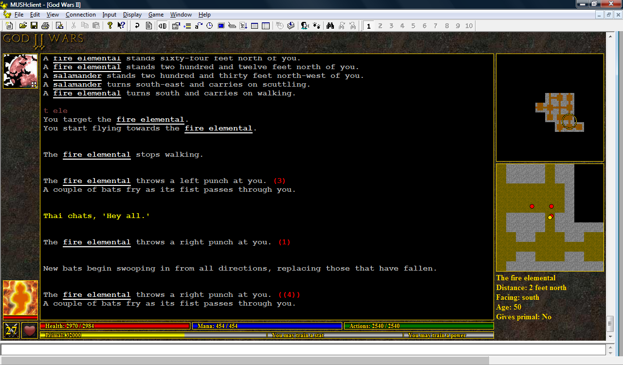Click 'You may train a power' notice
Screen dimensions: 623x365
coord(437,335)
